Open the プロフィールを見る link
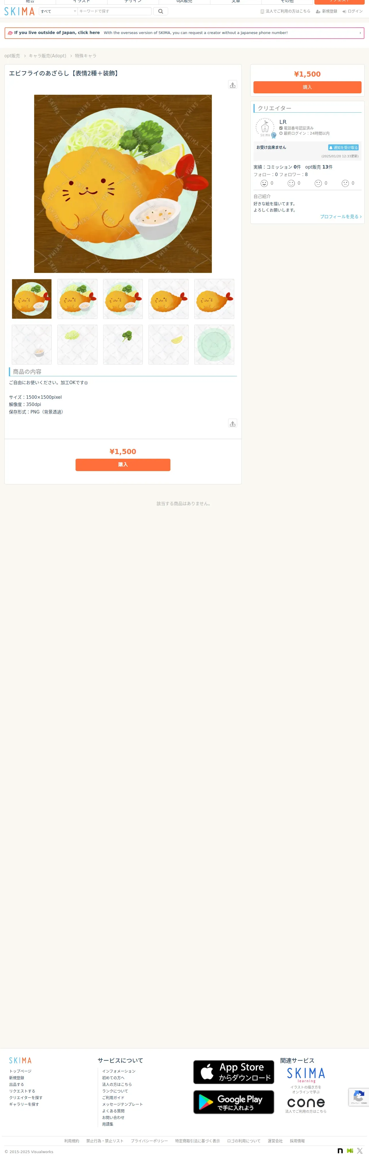The width and height of the screenshot is (369, 1175). 341,217
